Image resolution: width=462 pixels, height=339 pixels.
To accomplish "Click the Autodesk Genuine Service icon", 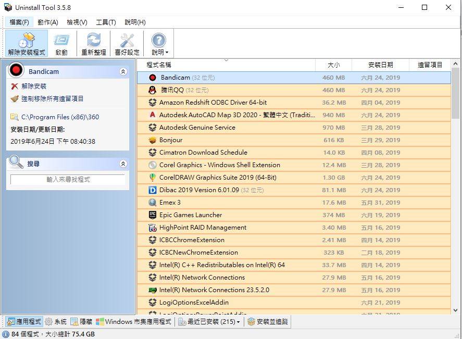I will (x=152, y=128).
